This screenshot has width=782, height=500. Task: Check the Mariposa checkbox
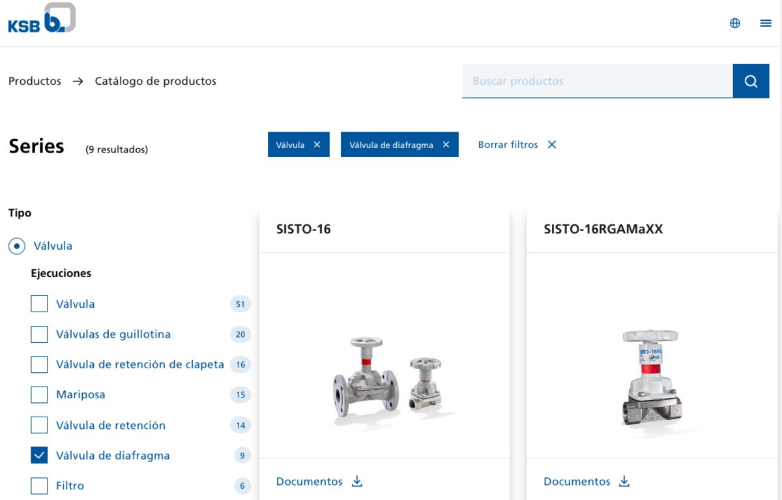[39, 394]
